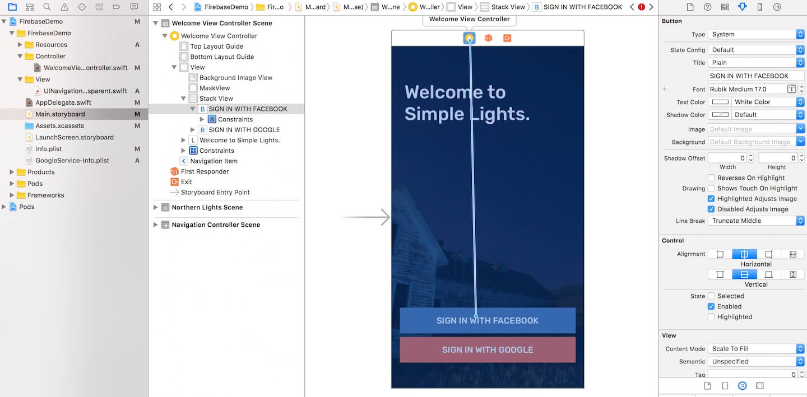This screenshot has width=807, height=397.
Task: Open the Semantic dropdown showing Unspecified
Action: coord(756,361)
